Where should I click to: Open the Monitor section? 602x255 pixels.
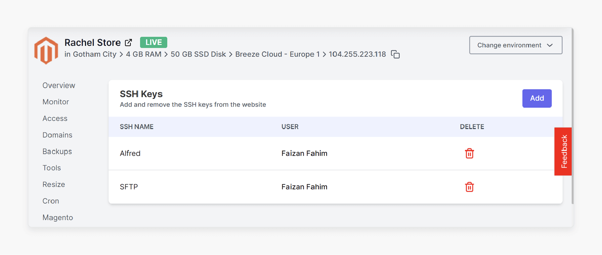(56, 102)
